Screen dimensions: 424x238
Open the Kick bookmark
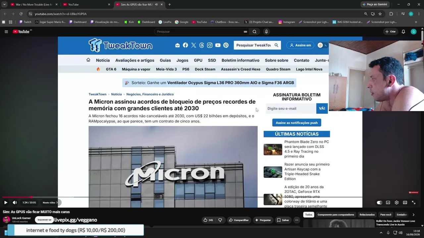coord(129,22)
